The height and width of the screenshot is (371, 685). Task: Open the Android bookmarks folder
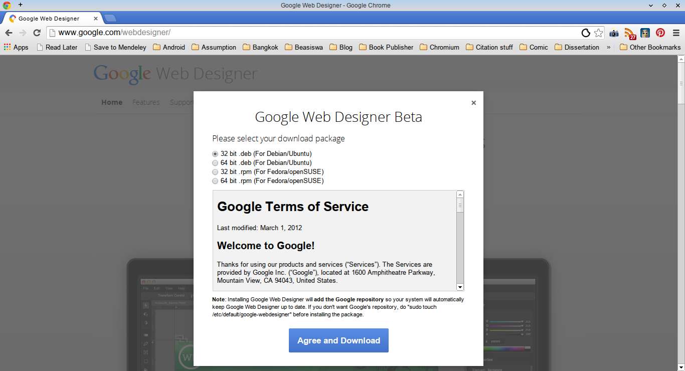[x=168, y=47]
